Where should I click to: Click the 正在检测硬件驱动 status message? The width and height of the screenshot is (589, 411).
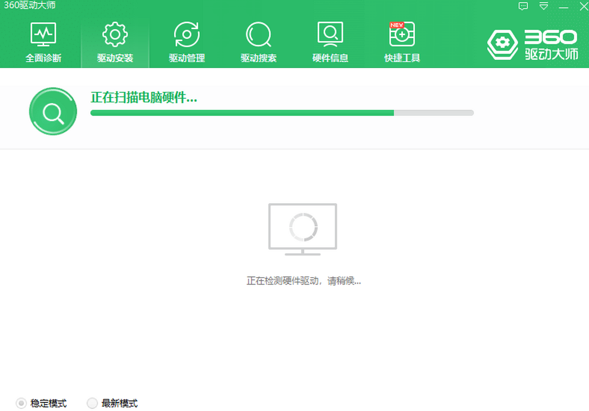(x=303, y=281)
